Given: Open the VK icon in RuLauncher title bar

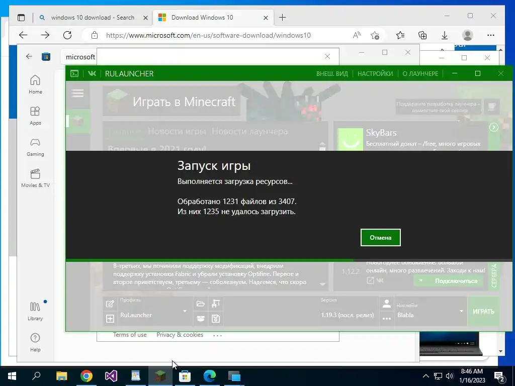Looking at the screenshot, I should point(92,73).
